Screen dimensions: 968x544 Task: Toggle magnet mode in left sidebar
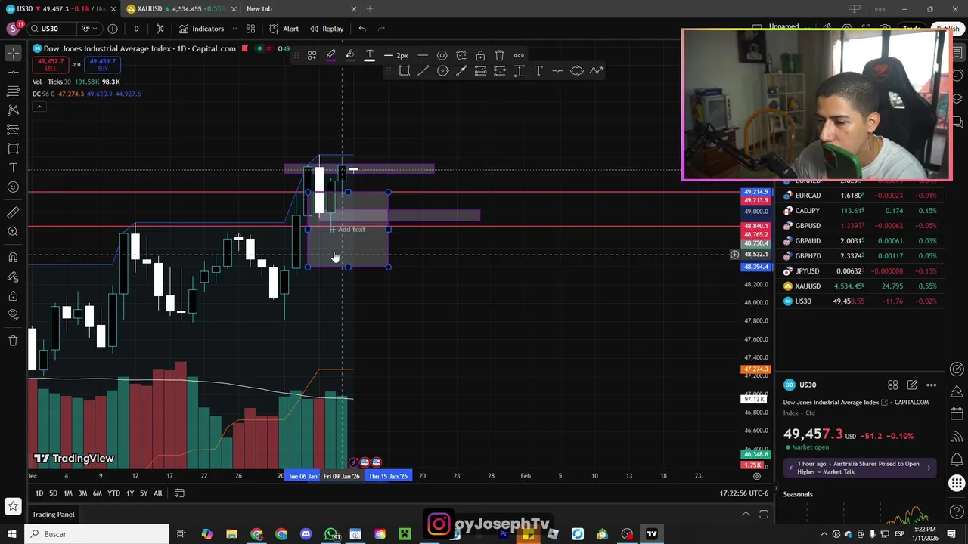click(x=13, y=258)
